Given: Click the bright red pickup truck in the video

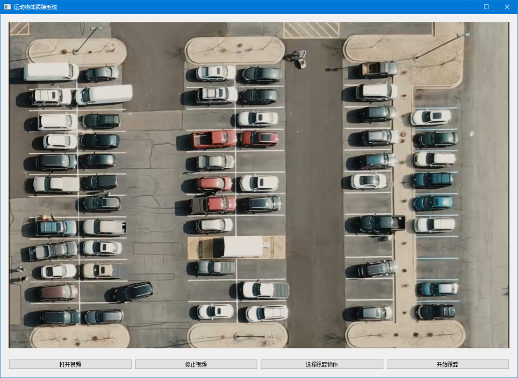Looking at the screenshot, I should point(213,139).
